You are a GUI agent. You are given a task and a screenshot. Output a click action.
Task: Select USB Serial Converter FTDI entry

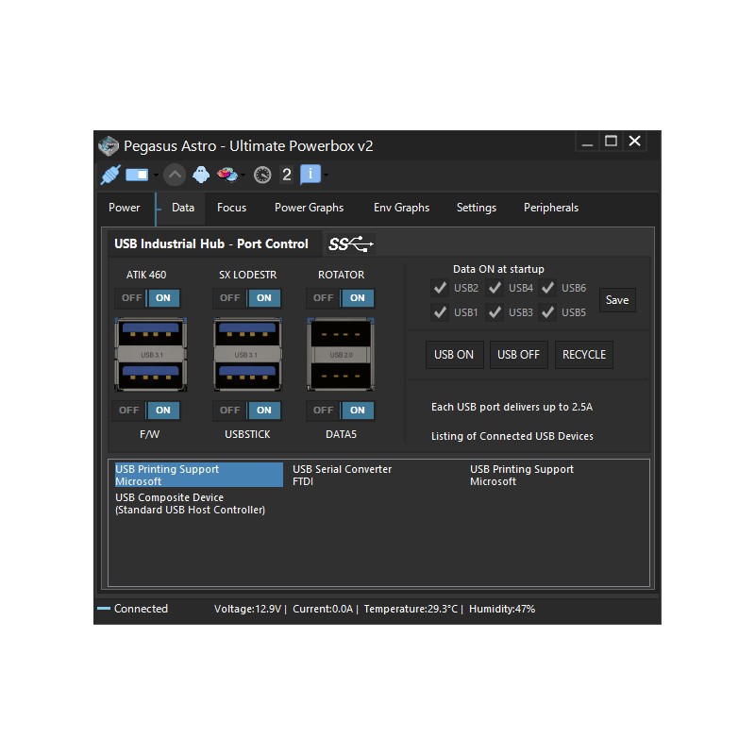pos(342,475)
